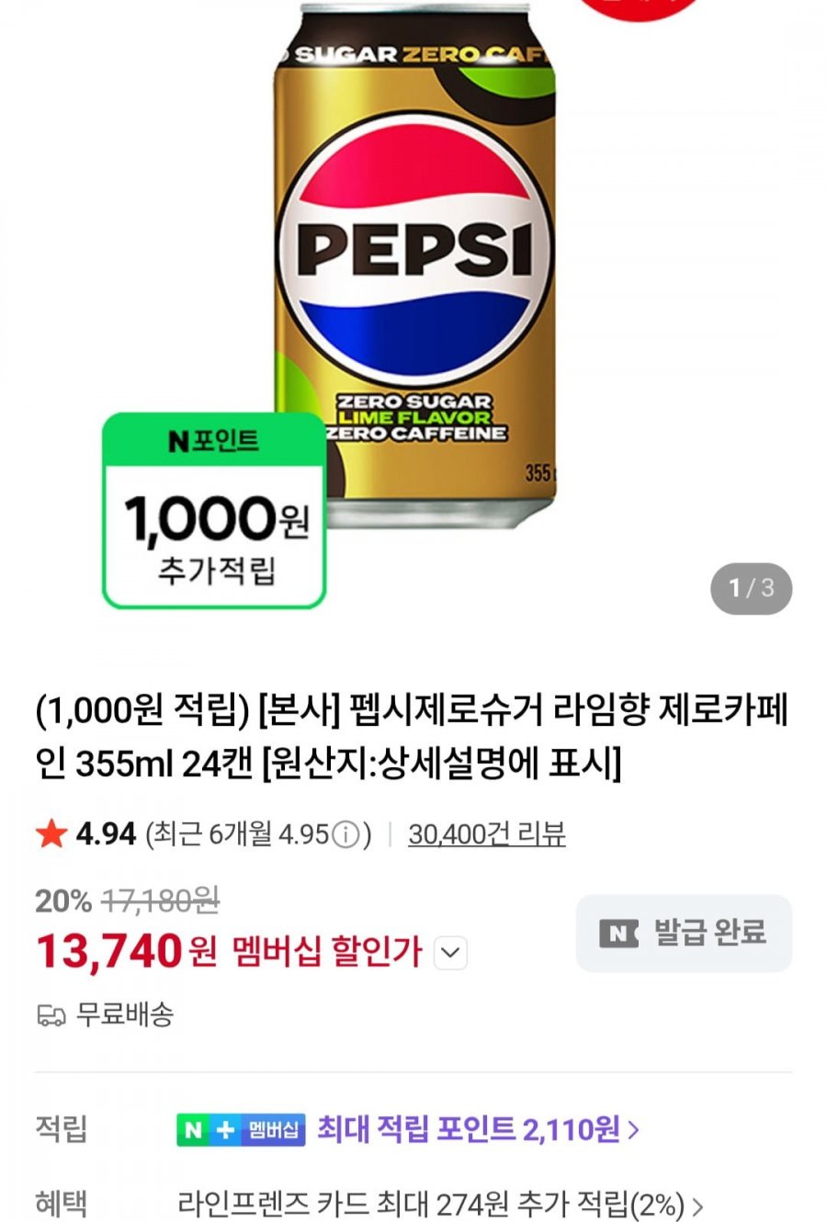Click the chevron after 추가 적립(2%)
The width and height of the screenshot is (827, 1222).
(697, 1205)
